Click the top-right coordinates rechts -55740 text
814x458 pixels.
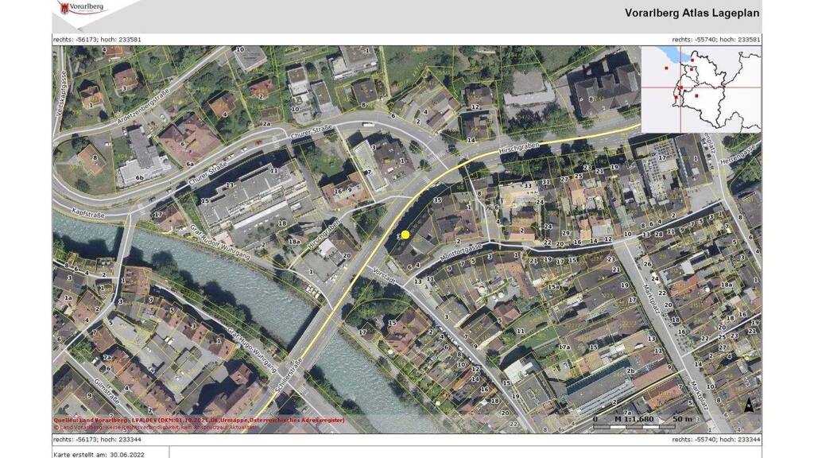point(716,39)
